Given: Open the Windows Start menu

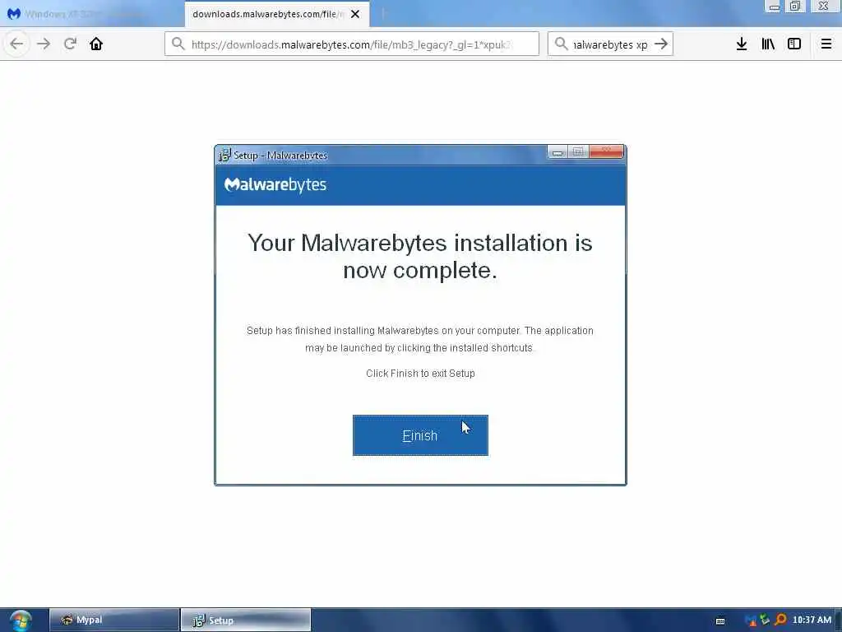Looking at the screenshot, I should [21, 620].
